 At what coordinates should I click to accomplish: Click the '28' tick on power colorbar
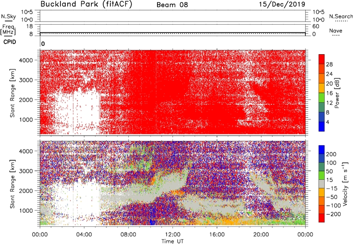click(x=329, y=64)
